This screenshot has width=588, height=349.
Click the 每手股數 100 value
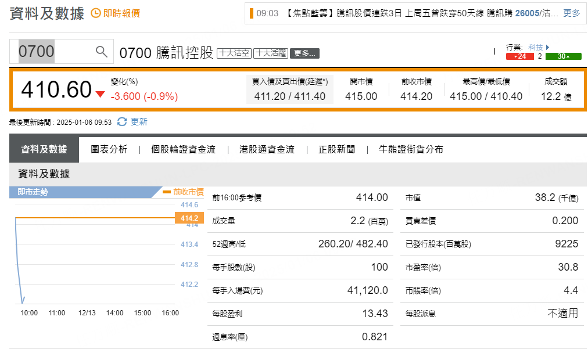click(x=379, y=267)
